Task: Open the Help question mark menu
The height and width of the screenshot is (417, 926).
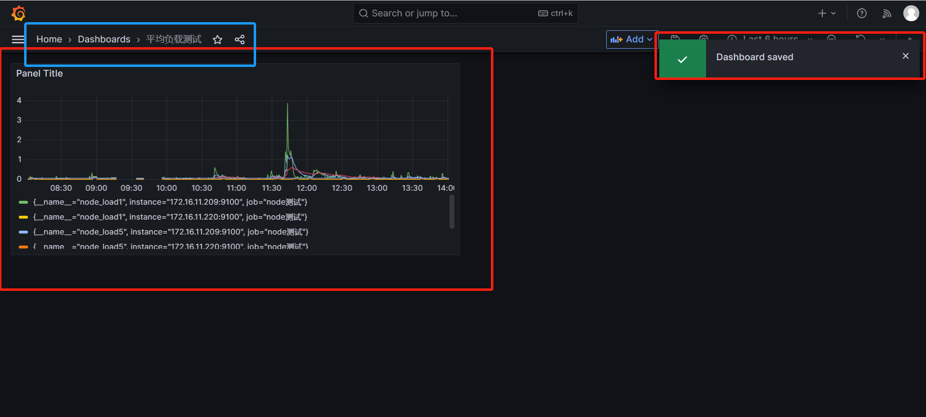Action: pyautogui.click(x=861, y=13)
